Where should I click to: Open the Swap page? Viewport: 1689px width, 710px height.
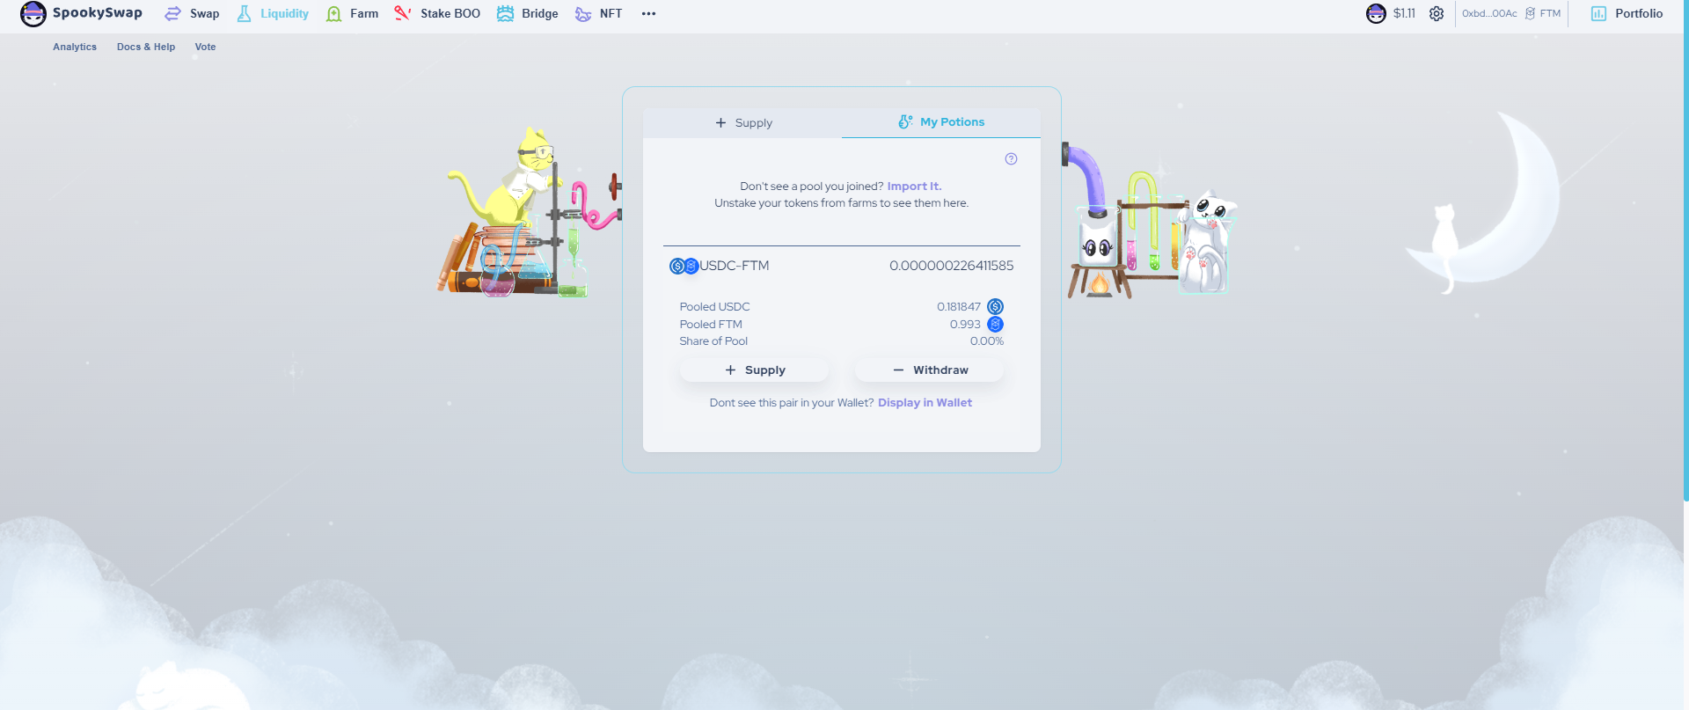(x=193, y=13)
